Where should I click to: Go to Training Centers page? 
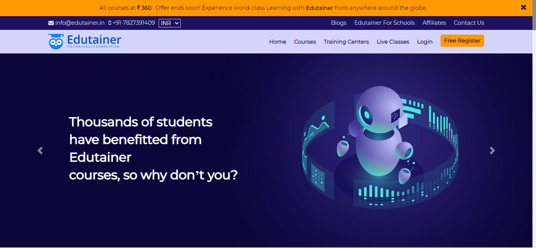coord(346,42)
